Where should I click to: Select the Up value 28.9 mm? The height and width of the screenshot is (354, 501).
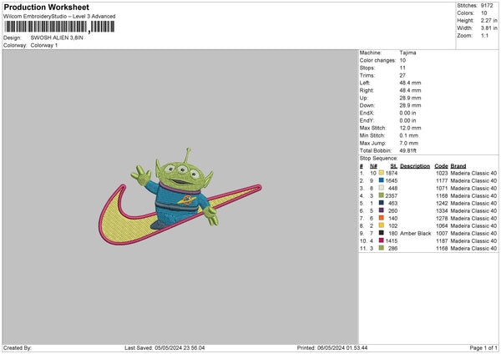410,98
